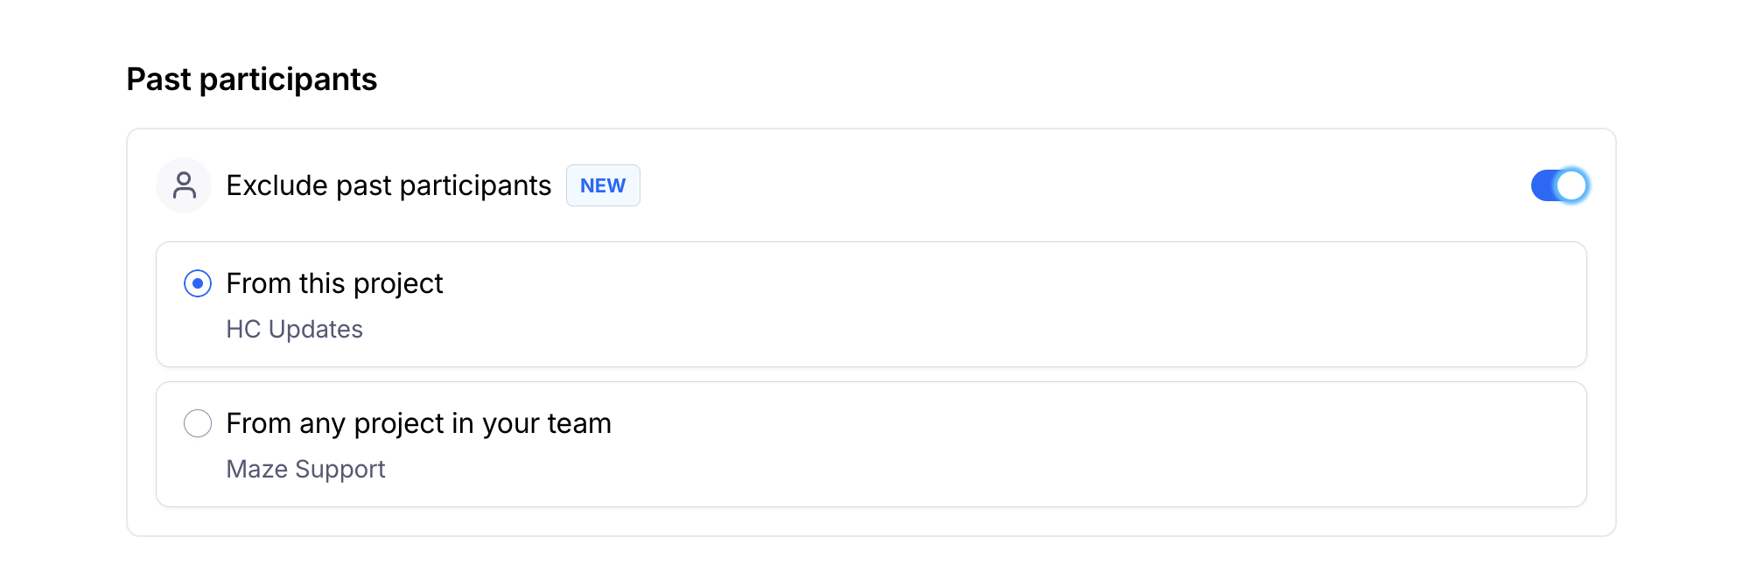Click the "From any project in your team" label
The image size is (1743, 572).
[x=418, y=423]
